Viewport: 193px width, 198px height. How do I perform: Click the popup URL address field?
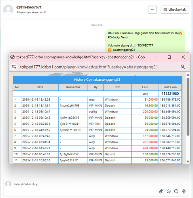(89, 67)
